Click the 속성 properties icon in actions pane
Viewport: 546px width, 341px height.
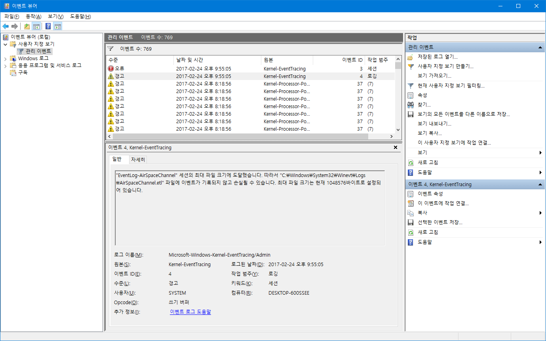[x=411, y=95]
